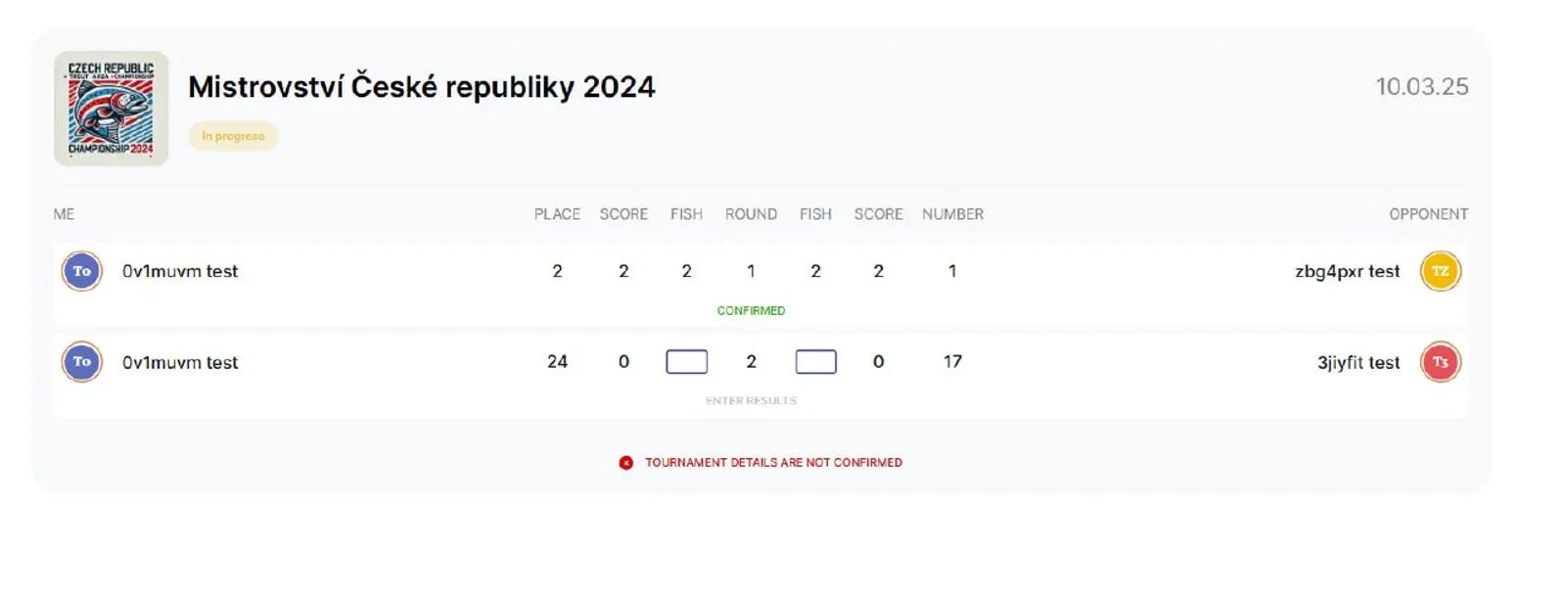1566x591 pixels.
Task: Open opponent 3jiyfit test profile name
Action: [1359, 362]
